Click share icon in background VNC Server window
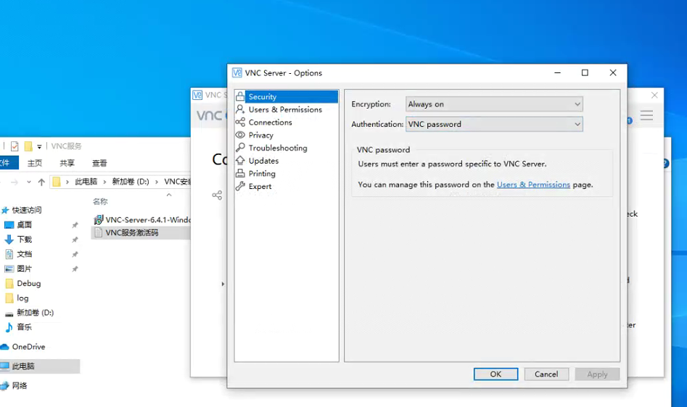687x407 pixels. click(217, 195)
